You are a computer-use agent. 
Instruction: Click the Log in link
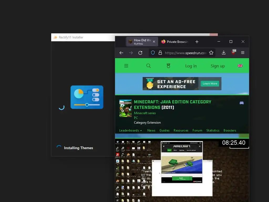(x=191, y=66)
